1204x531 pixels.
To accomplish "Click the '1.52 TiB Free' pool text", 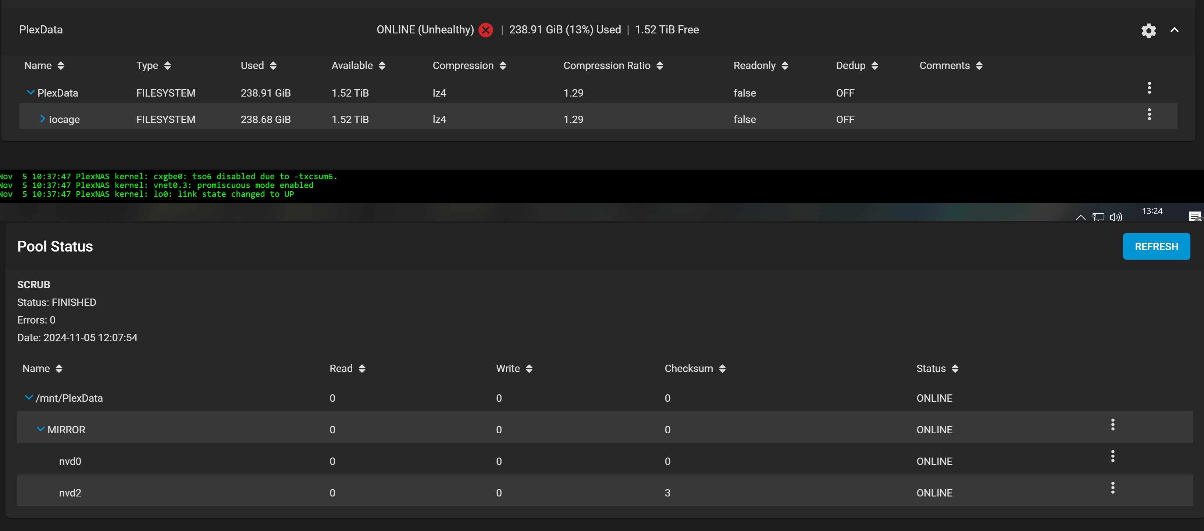I will 666,30.
